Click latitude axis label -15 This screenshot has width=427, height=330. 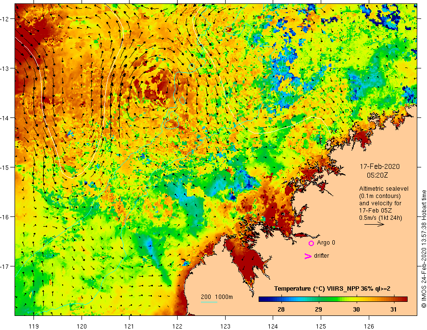[x=5, y=167]
